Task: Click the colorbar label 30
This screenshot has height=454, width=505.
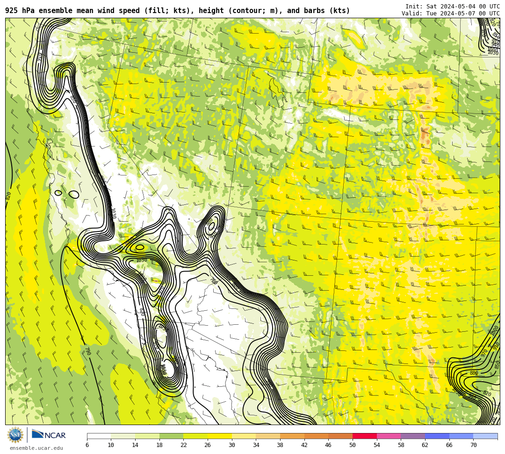Action: tap(232, 445)
